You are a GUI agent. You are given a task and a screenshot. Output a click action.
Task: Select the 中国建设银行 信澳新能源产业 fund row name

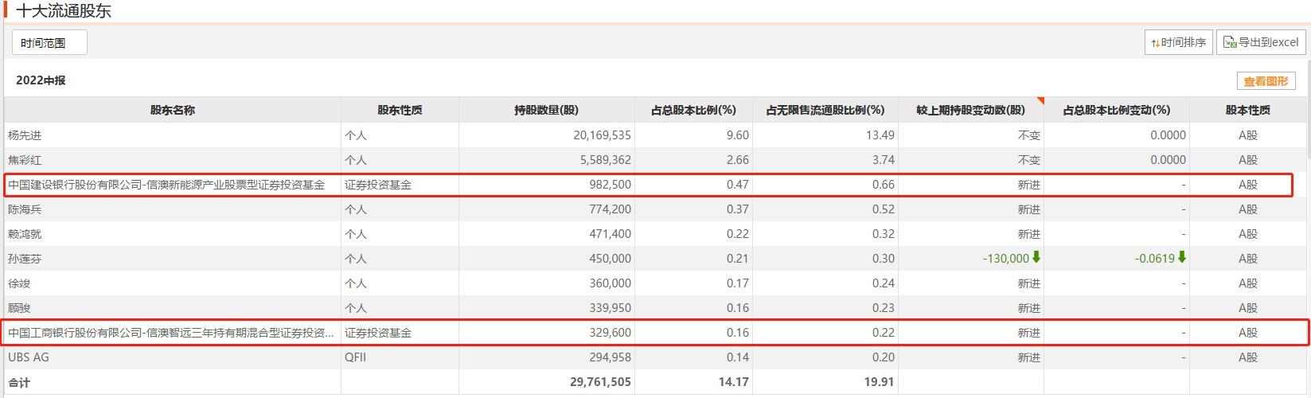(x=166, y=185)
